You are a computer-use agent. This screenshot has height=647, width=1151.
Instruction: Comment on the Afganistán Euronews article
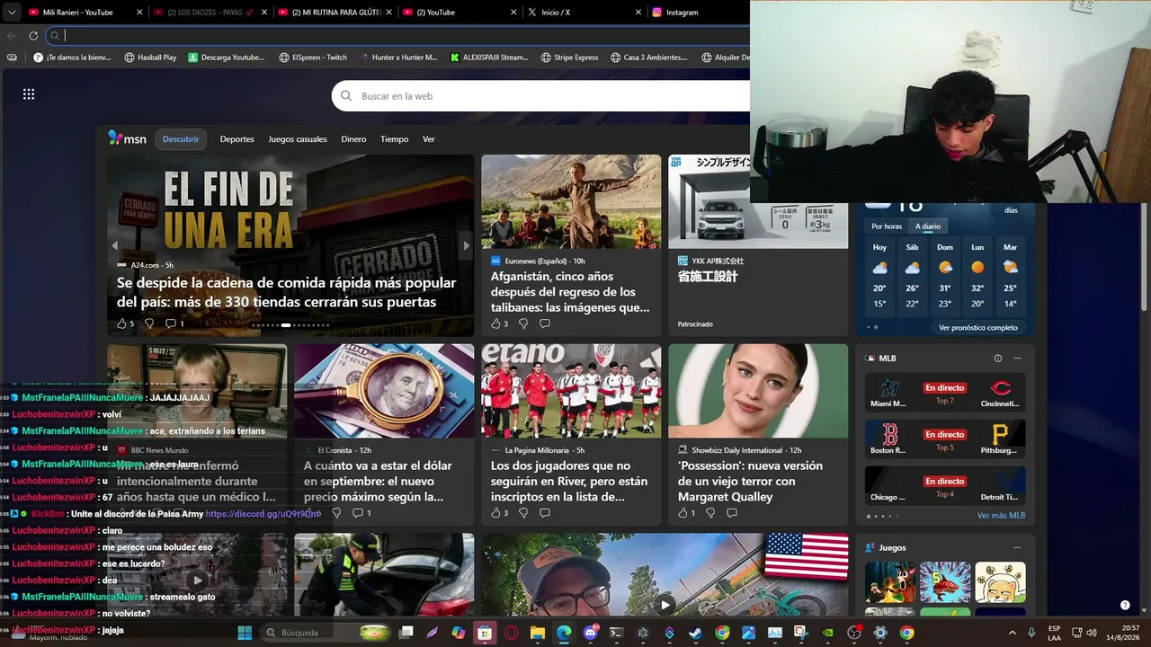click(x=545, y=323)
